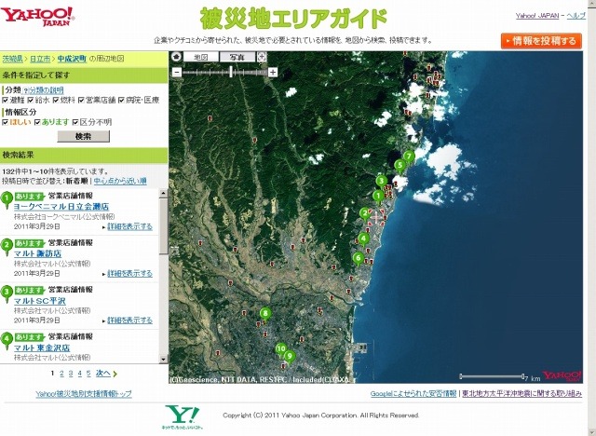Click green map marker number 9

(290, 357)
